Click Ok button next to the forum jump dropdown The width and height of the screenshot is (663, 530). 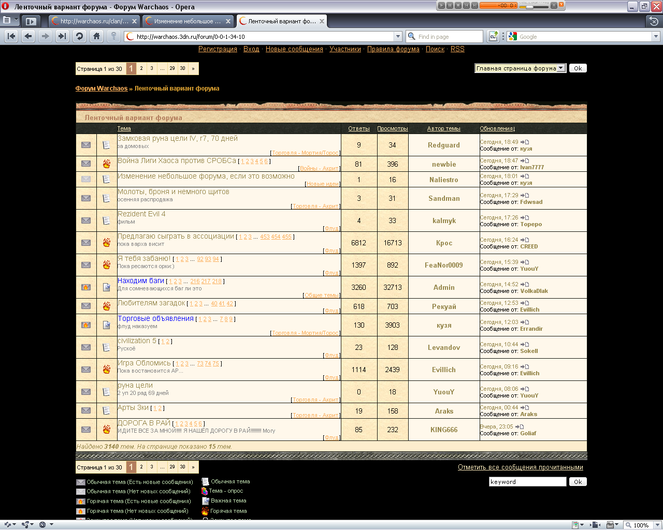point(578,68)
